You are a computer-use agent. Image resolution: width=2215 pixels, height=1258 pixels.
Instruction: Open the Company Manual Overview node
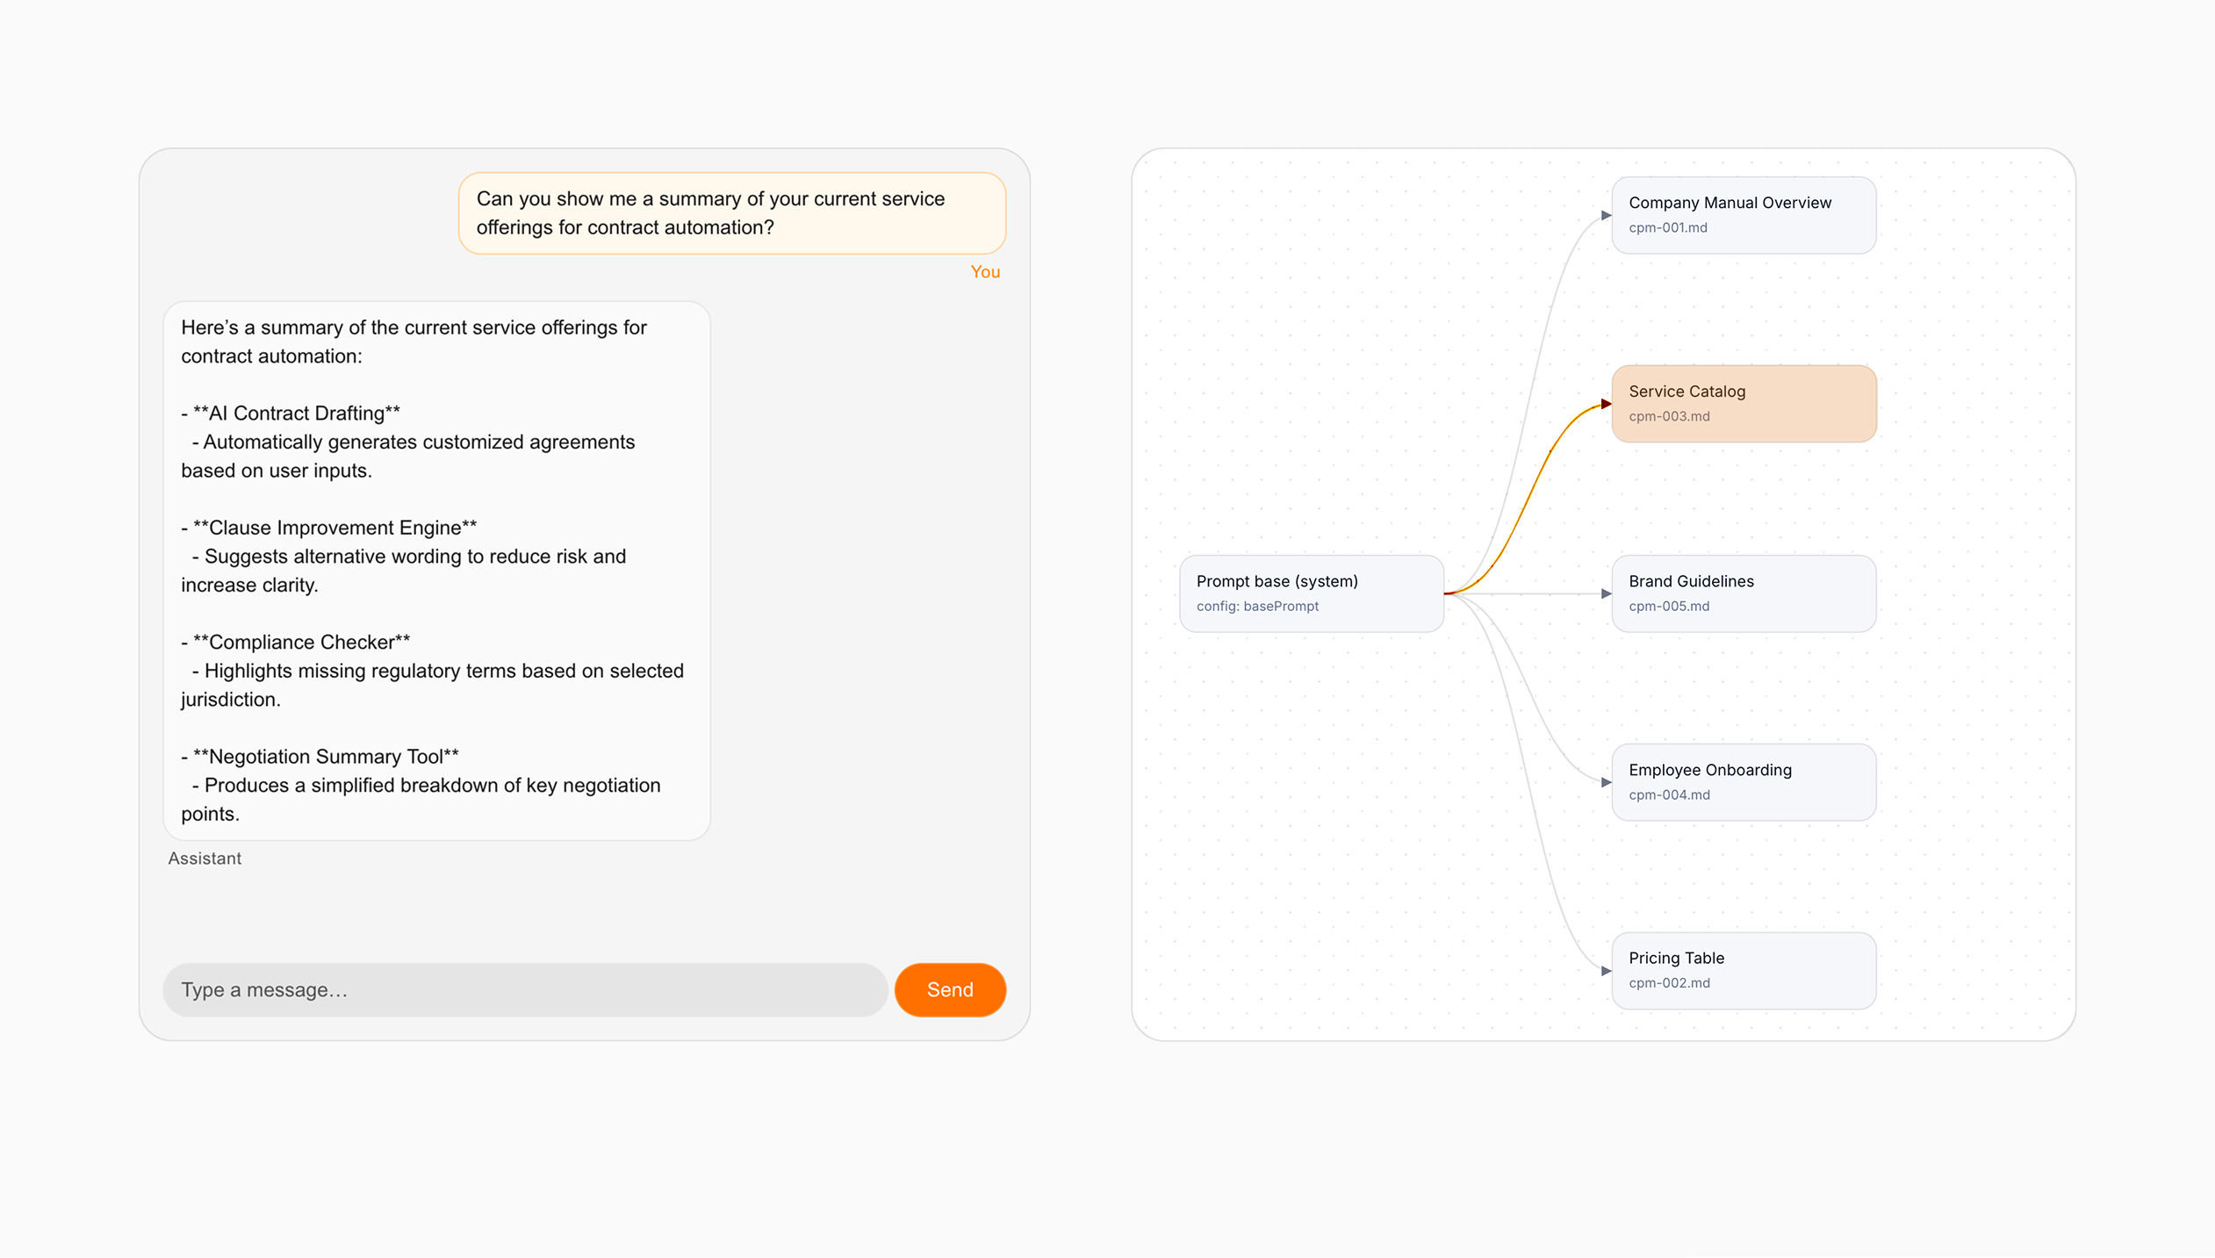point(1744,214)
